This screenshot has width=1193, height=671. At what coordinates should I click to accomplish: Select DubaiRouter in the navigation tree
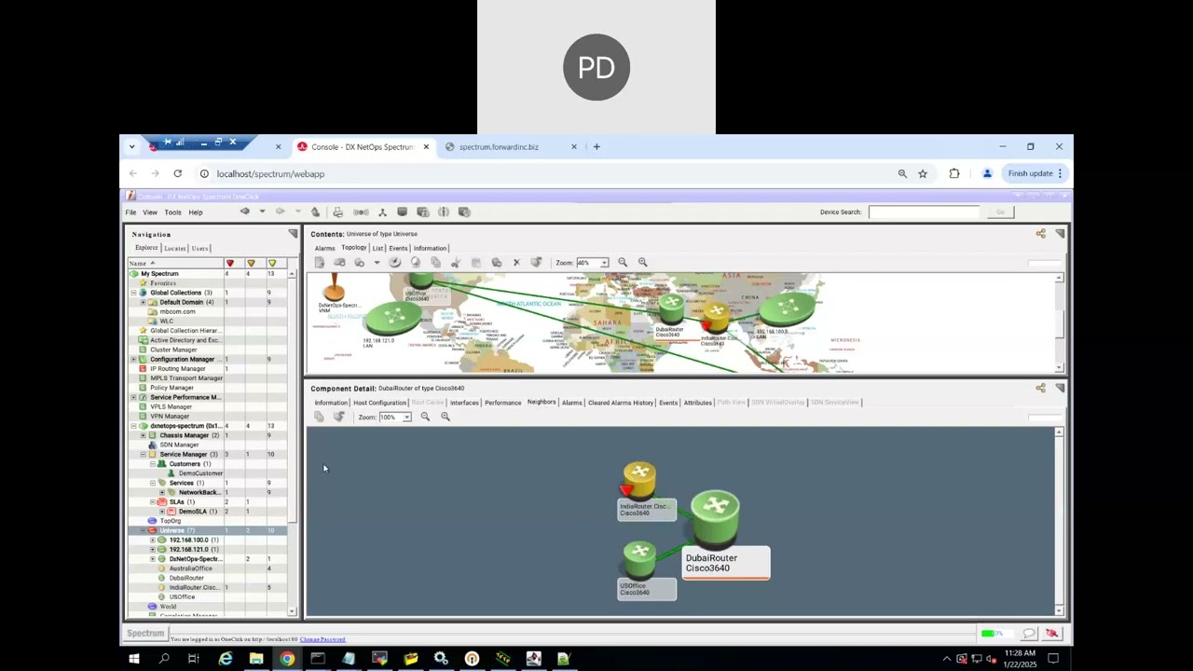coord(186,578)
